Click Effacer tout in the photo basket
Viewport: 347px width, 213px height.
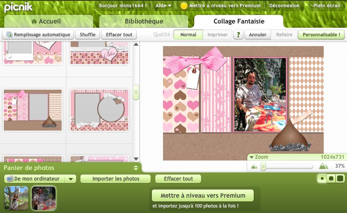click(178, 179)
